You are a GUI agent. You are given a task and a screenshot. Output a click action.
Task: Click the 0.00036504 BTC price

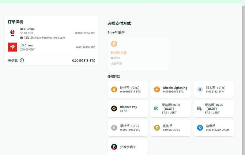tap(85, 33)
